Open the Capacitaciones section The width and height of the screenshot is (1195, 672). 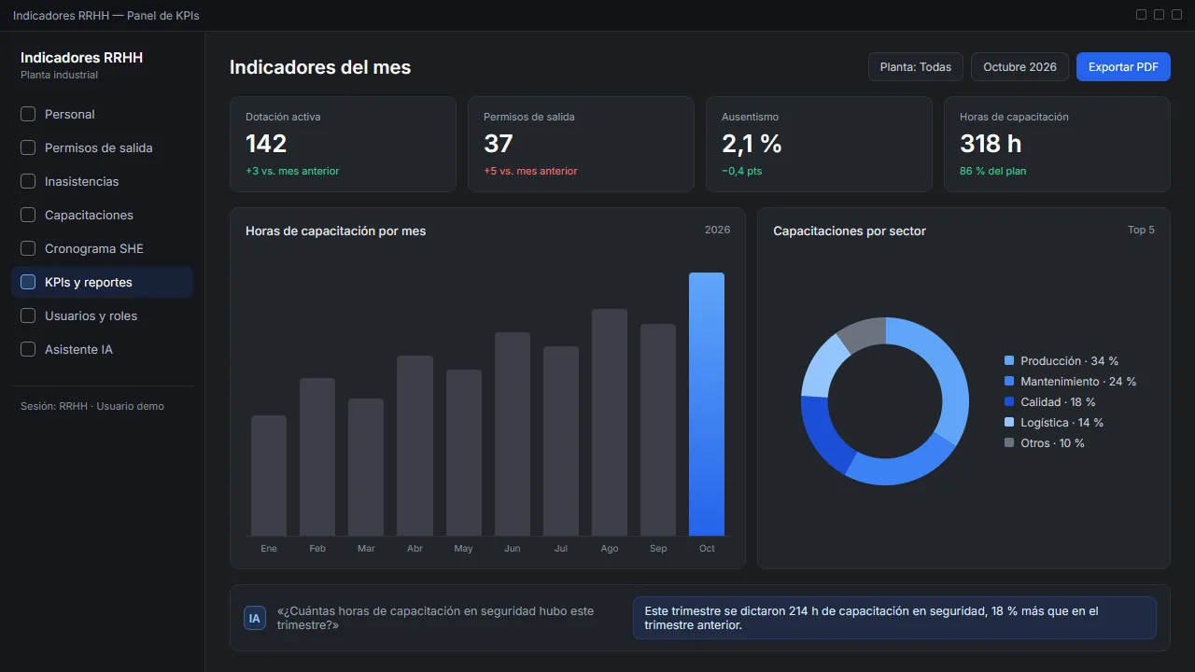[102, 215]
